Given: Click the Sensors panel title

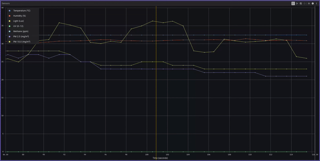Looking at the screenshot, I should tap(6, 3).
